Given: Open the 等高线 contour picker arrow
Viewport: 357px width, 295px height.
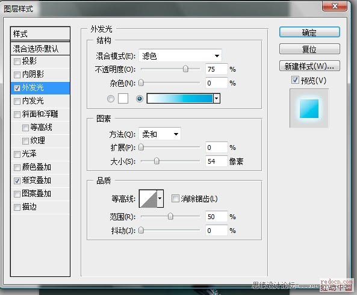Looking at the screenshot, I should [x=160, y=199].
